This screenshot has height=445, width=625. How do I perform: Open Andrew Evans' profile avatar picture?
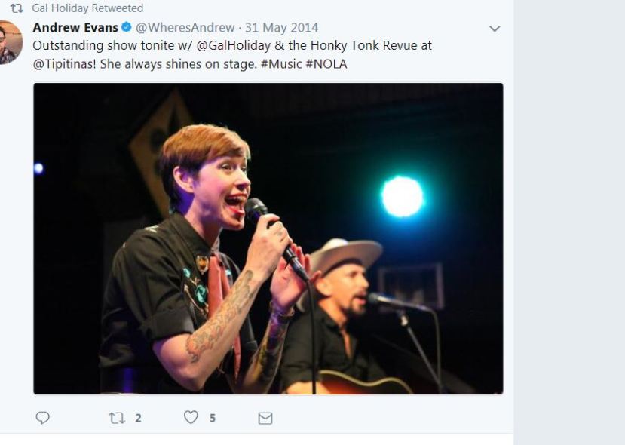click(x=9, y=41)
